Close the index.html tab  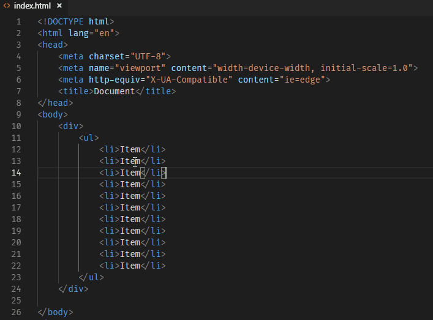pyautogui.click(x=59, y=6)
